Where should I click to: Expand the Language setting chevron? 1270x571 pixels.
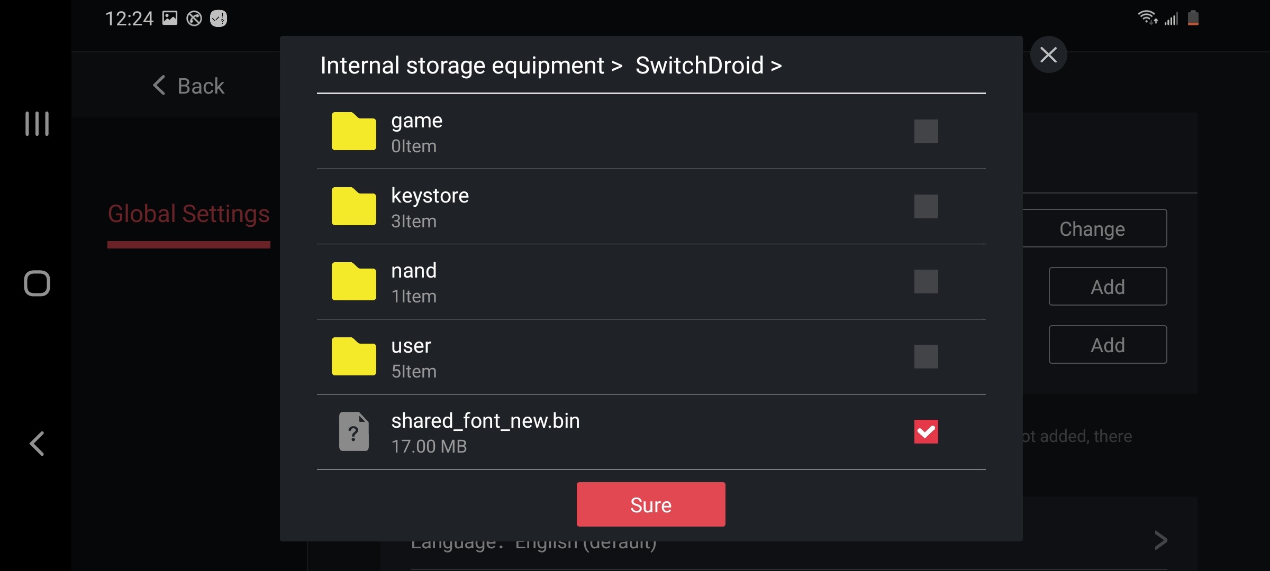[1161, 540]
